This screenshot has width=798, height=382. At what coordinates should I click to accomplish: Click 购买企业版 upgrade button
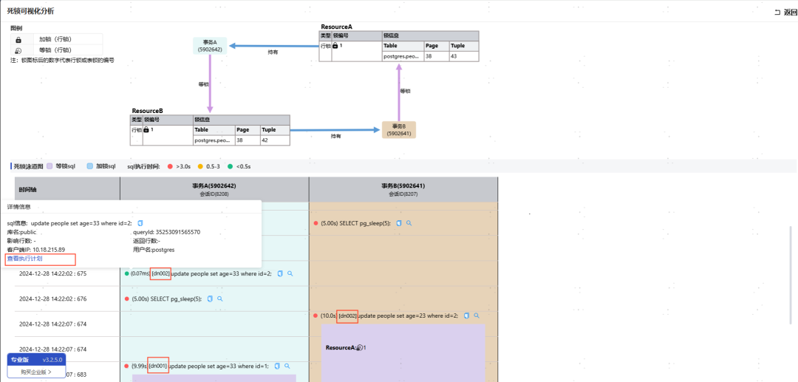pyautogui.click(x=36, y=372)
